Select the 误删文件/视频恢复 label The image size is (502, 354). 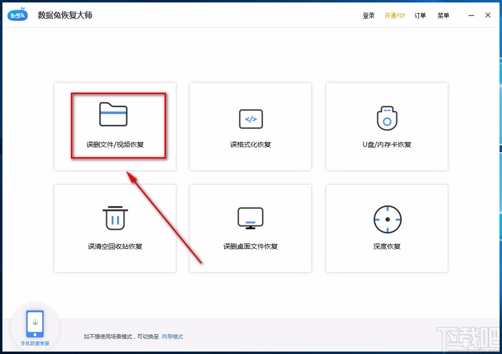[x=115, y=145]
